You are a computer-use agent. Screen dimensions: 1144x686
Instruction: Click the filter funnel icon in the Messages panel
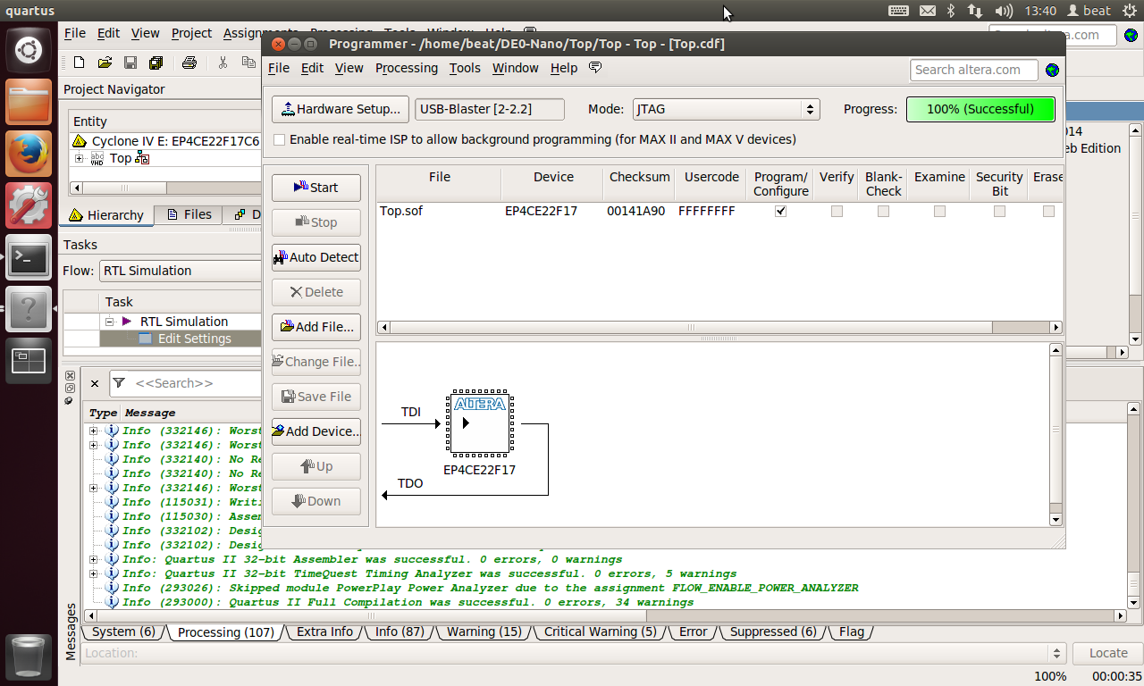(118, 383)
